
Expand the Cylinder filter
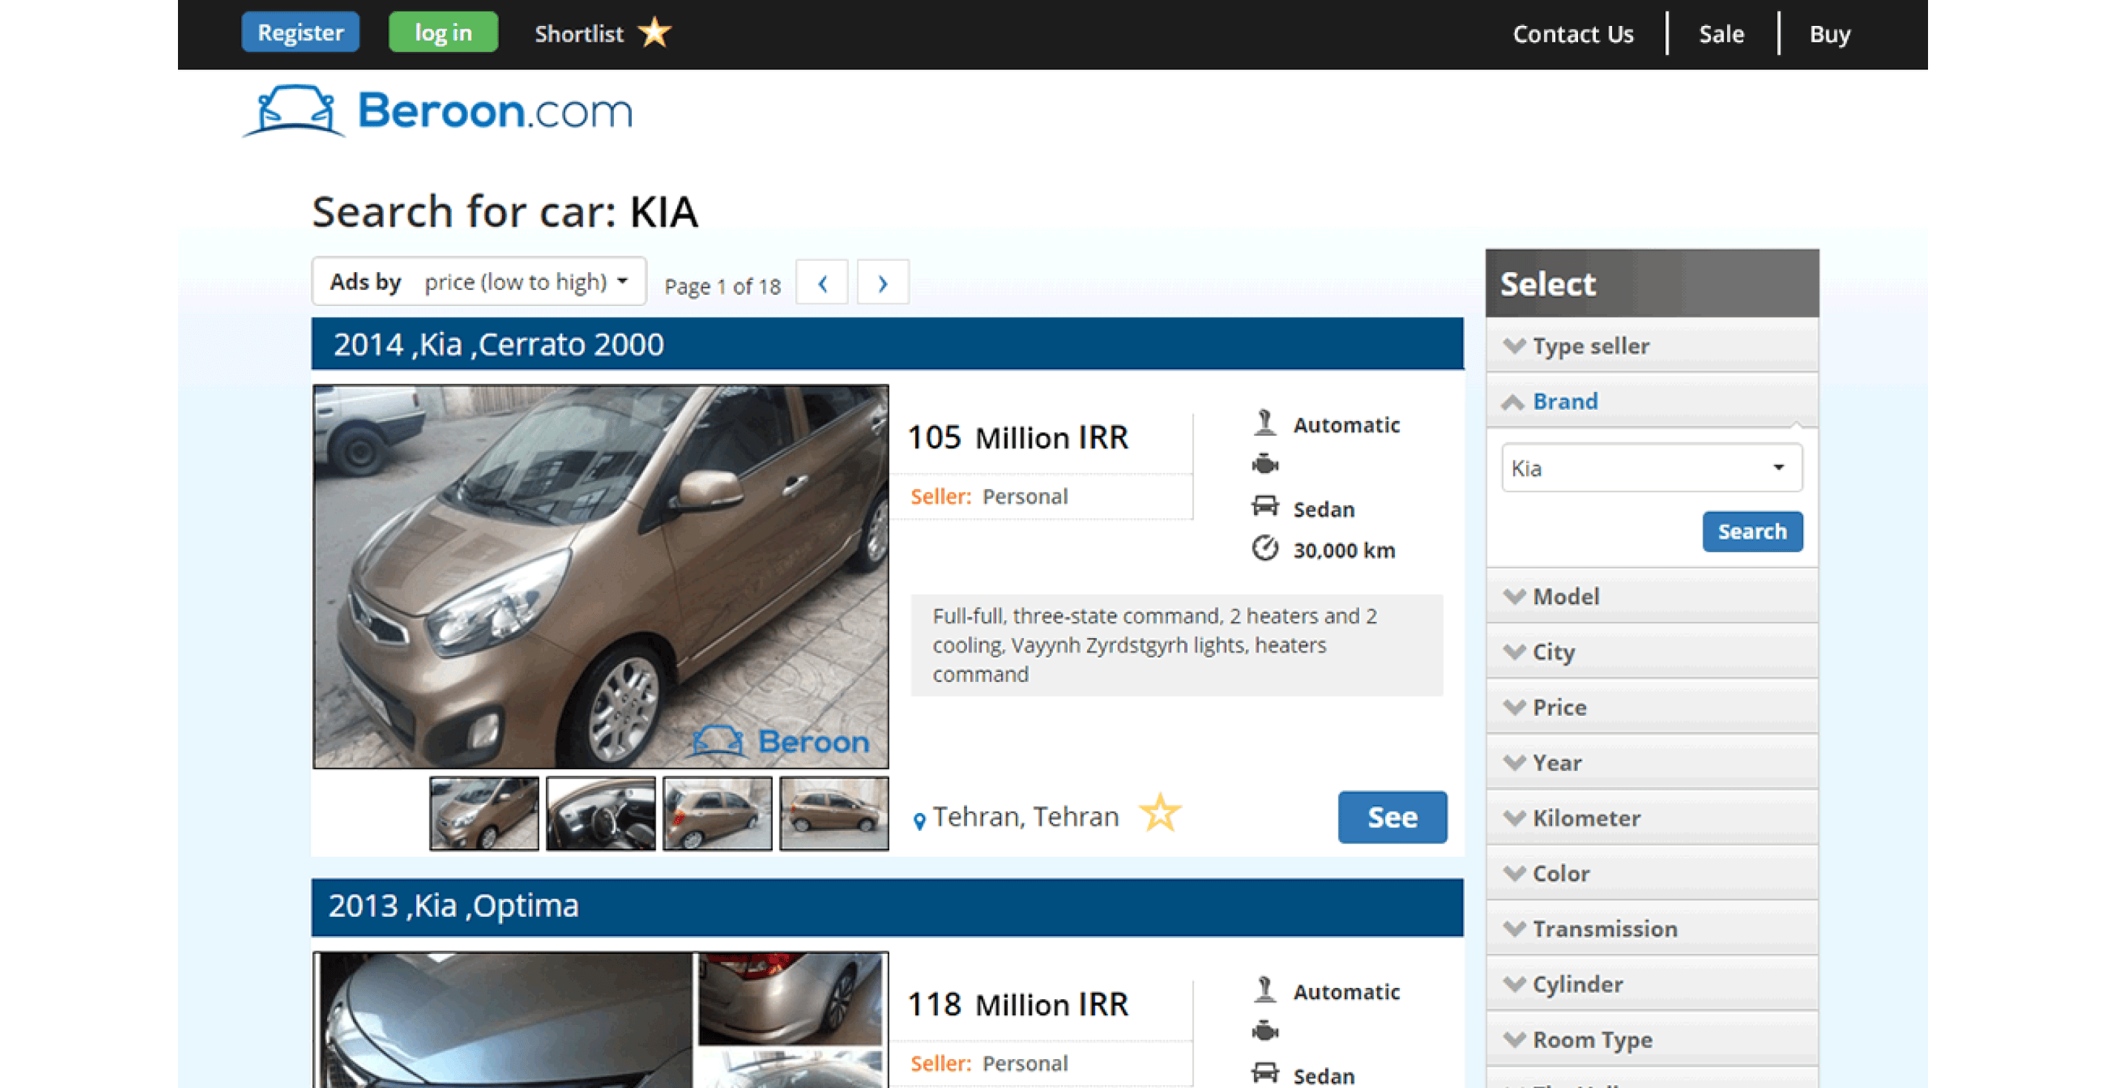point(1651,984)
